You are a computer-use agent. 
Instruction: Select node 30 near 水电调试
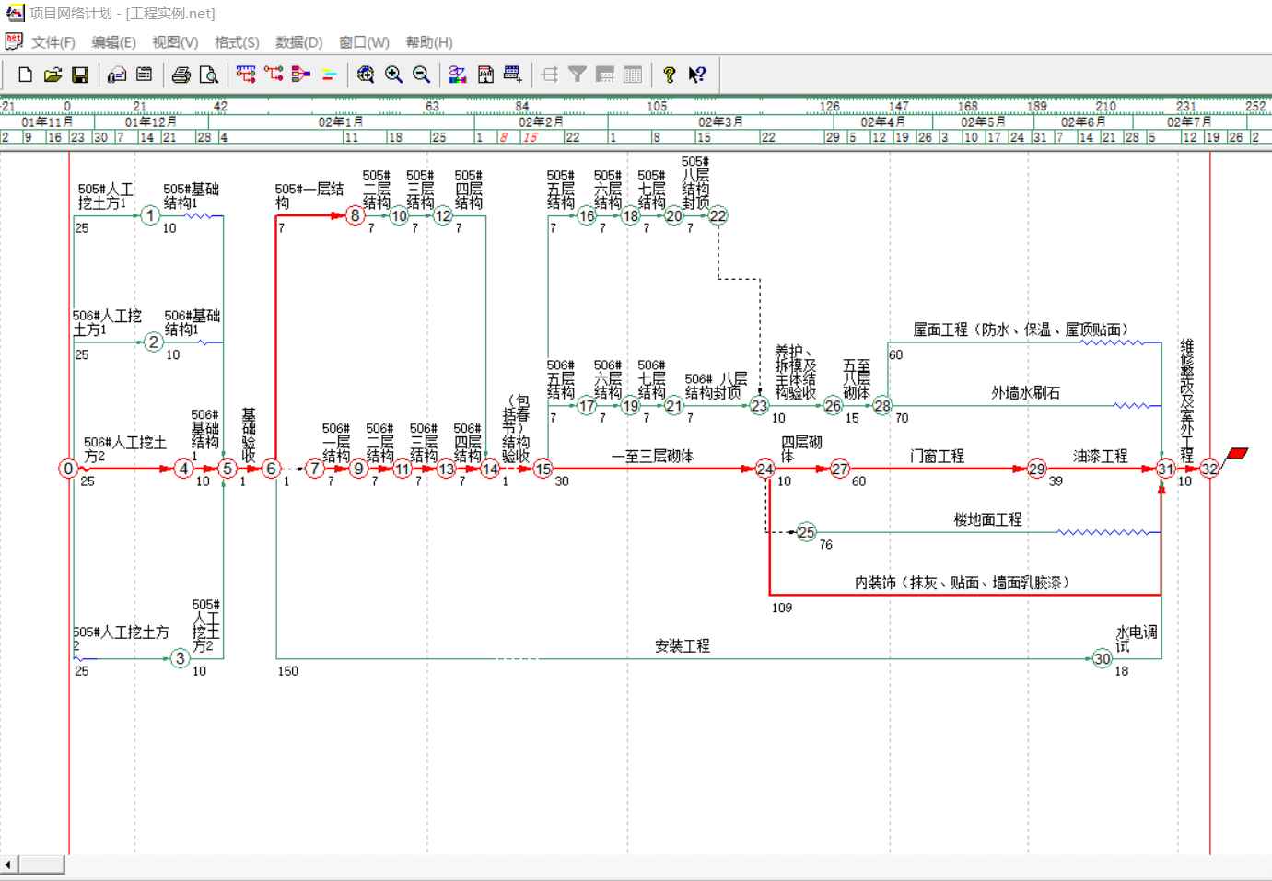(1103, 658)
